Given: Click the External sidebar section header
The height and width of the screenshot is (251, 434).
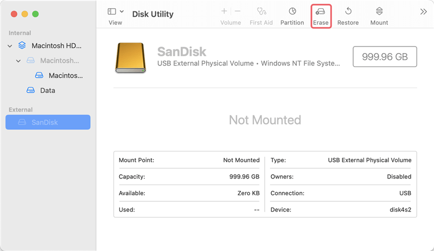Looking at the screenshot, I should point(21,110).
